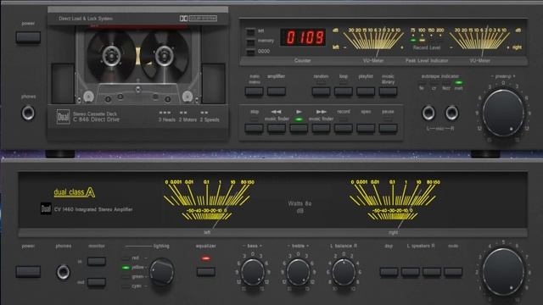Click the treble knob

pyautogui.click(x=298, y=273)
